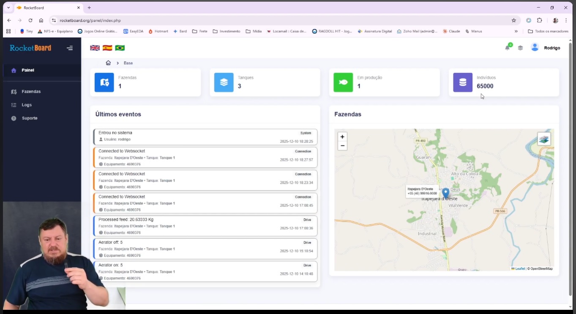This screenshot has height=314, width=576.
Task: Toggle the sidebar with the hamburger icon
Action: click(70, 48)
